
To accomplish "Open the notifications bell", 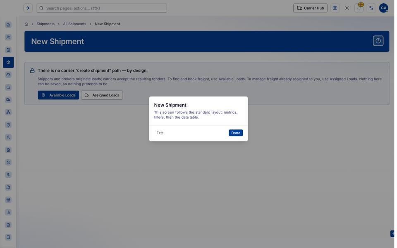I will pos(359,8).
